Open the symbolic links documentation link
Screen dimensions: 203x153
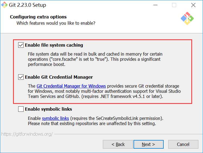pos(55,118)
